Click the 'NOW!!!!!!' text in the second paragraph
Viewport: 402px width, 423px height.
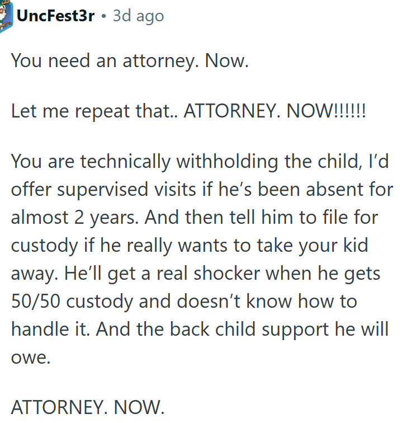[326, 111]
